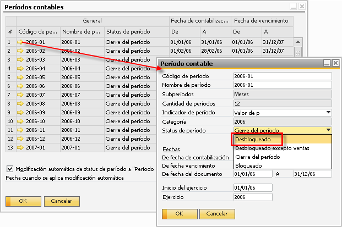
Task: Choose Desbloqueado excepto ventas option
Action: [x=283, y=148]
